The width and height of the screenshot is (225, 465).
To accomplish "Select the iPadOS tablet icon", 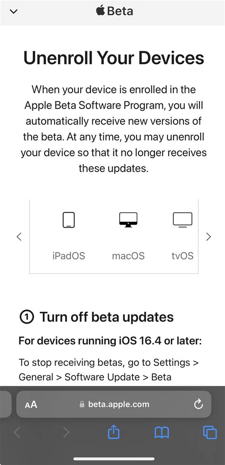I will tap(68, 220).
